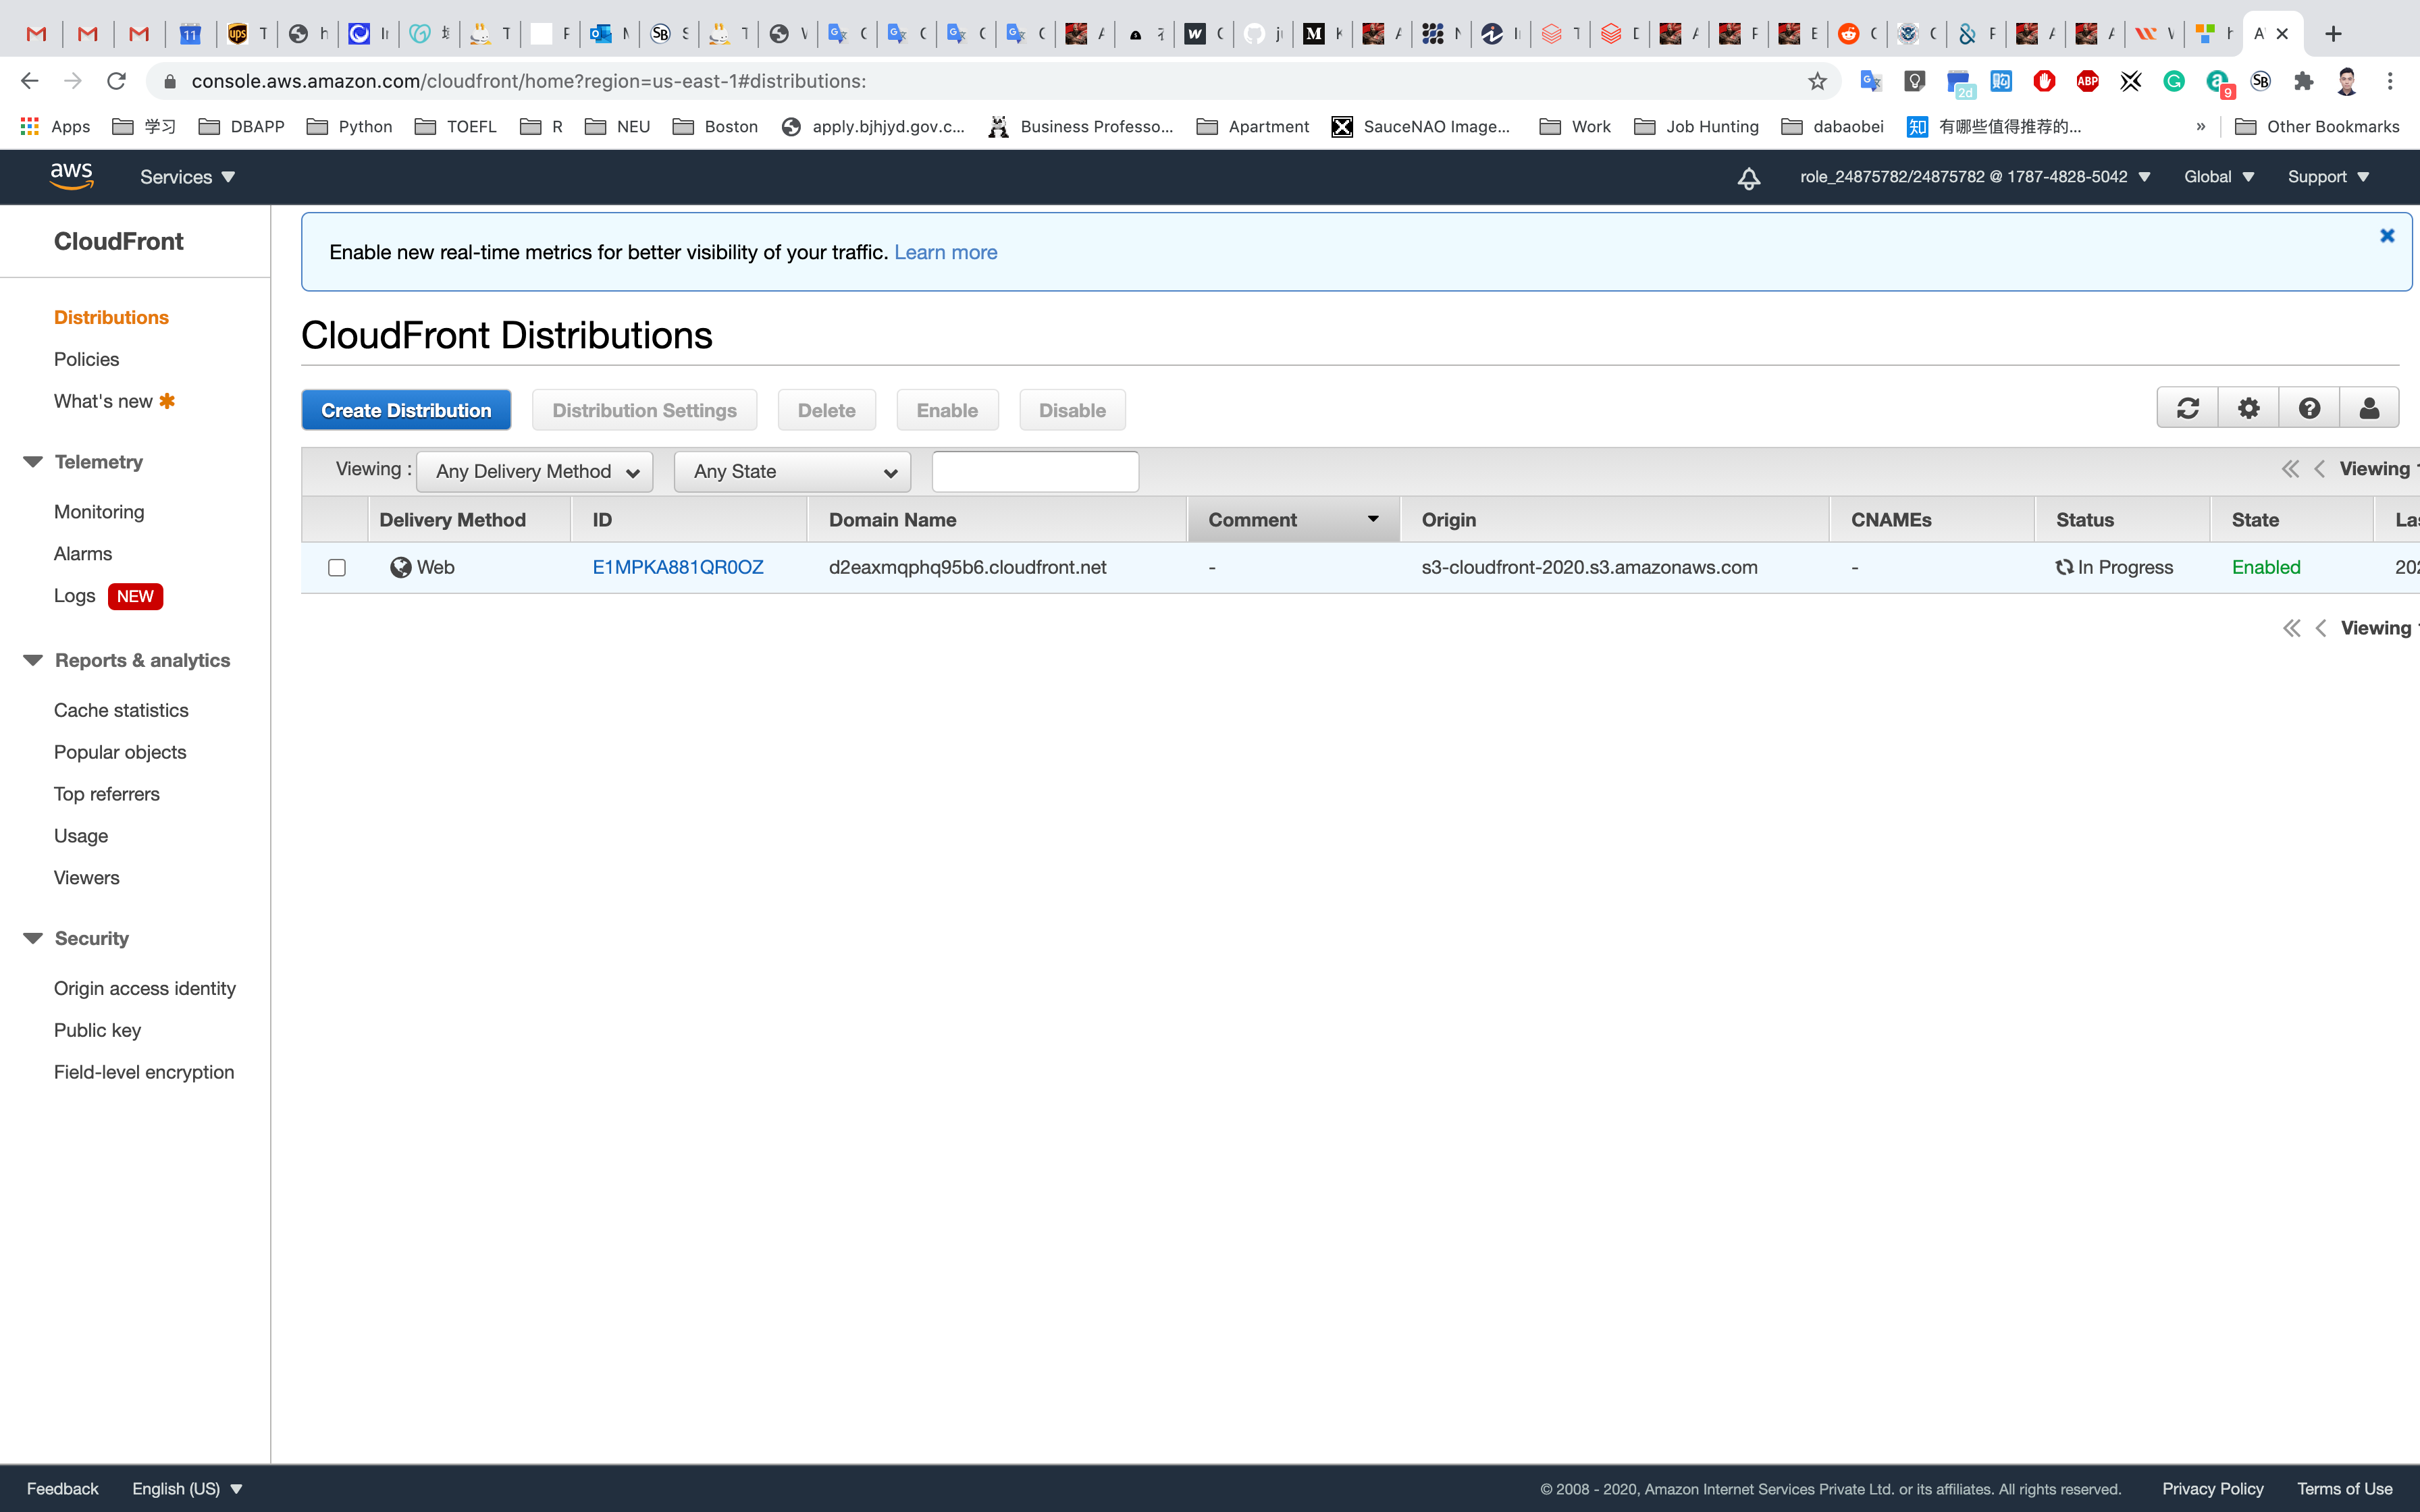Click the question mark help icon

click(x=2309, y=408)
